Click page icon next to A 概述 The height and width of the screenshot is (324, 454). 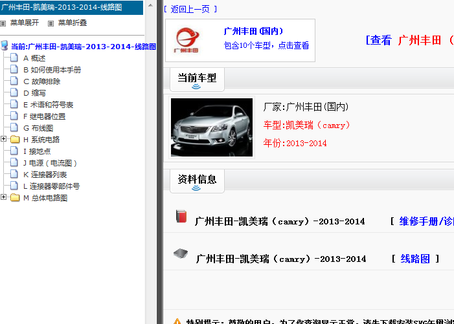point(14,58)
